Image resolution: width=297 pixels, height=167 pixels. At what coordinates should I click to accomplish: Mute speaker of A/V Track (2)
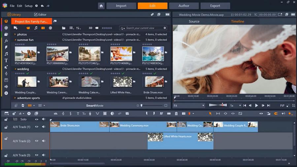44,141
